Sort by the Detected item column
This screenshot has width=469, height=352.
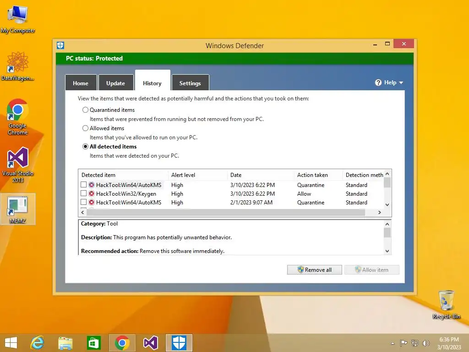[x=123, y=175]
